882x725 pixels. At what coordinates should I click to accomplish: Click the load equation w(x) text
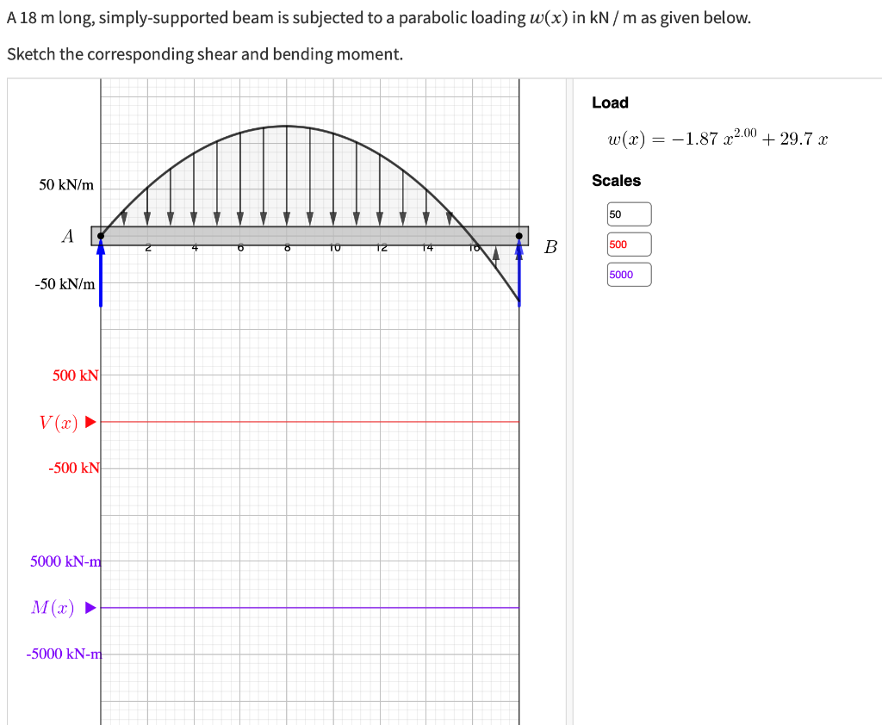pos(717,138)
